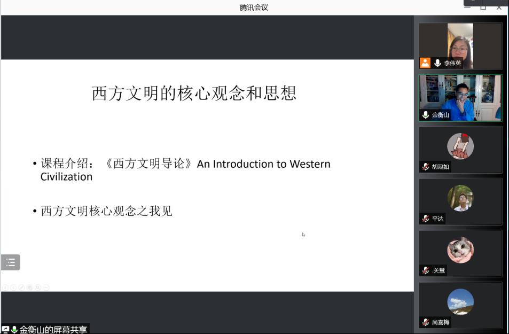Click the previous slide arrow button
This screenshot has height=334, width=509.
(x=5, y=288)
